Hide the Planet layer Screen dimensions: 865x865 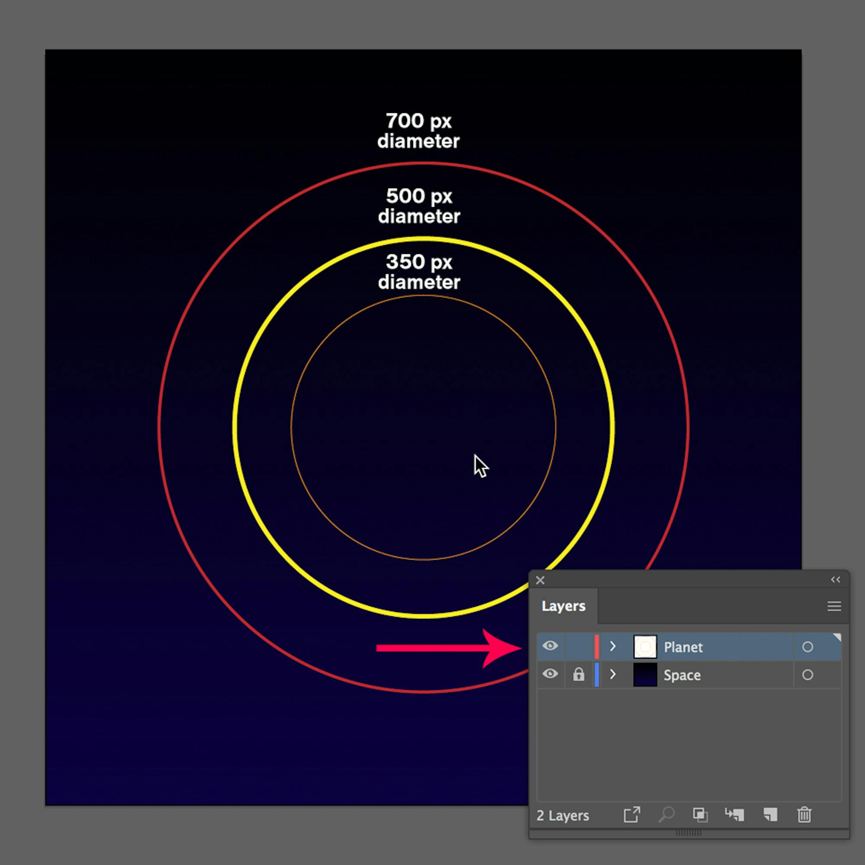(x=550, y=646)
